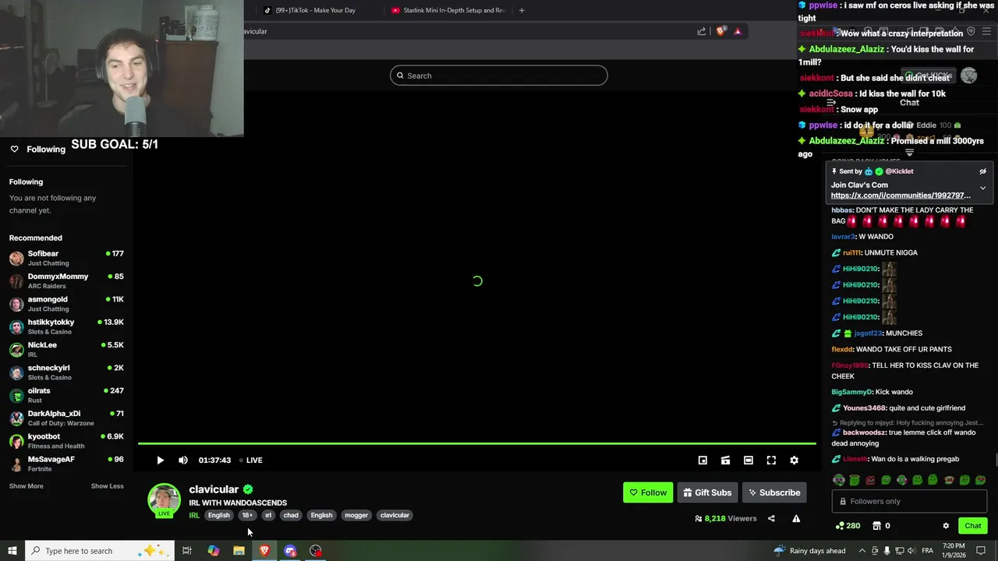Share the stream via share icon
The image size is (998, 561).
771,519
